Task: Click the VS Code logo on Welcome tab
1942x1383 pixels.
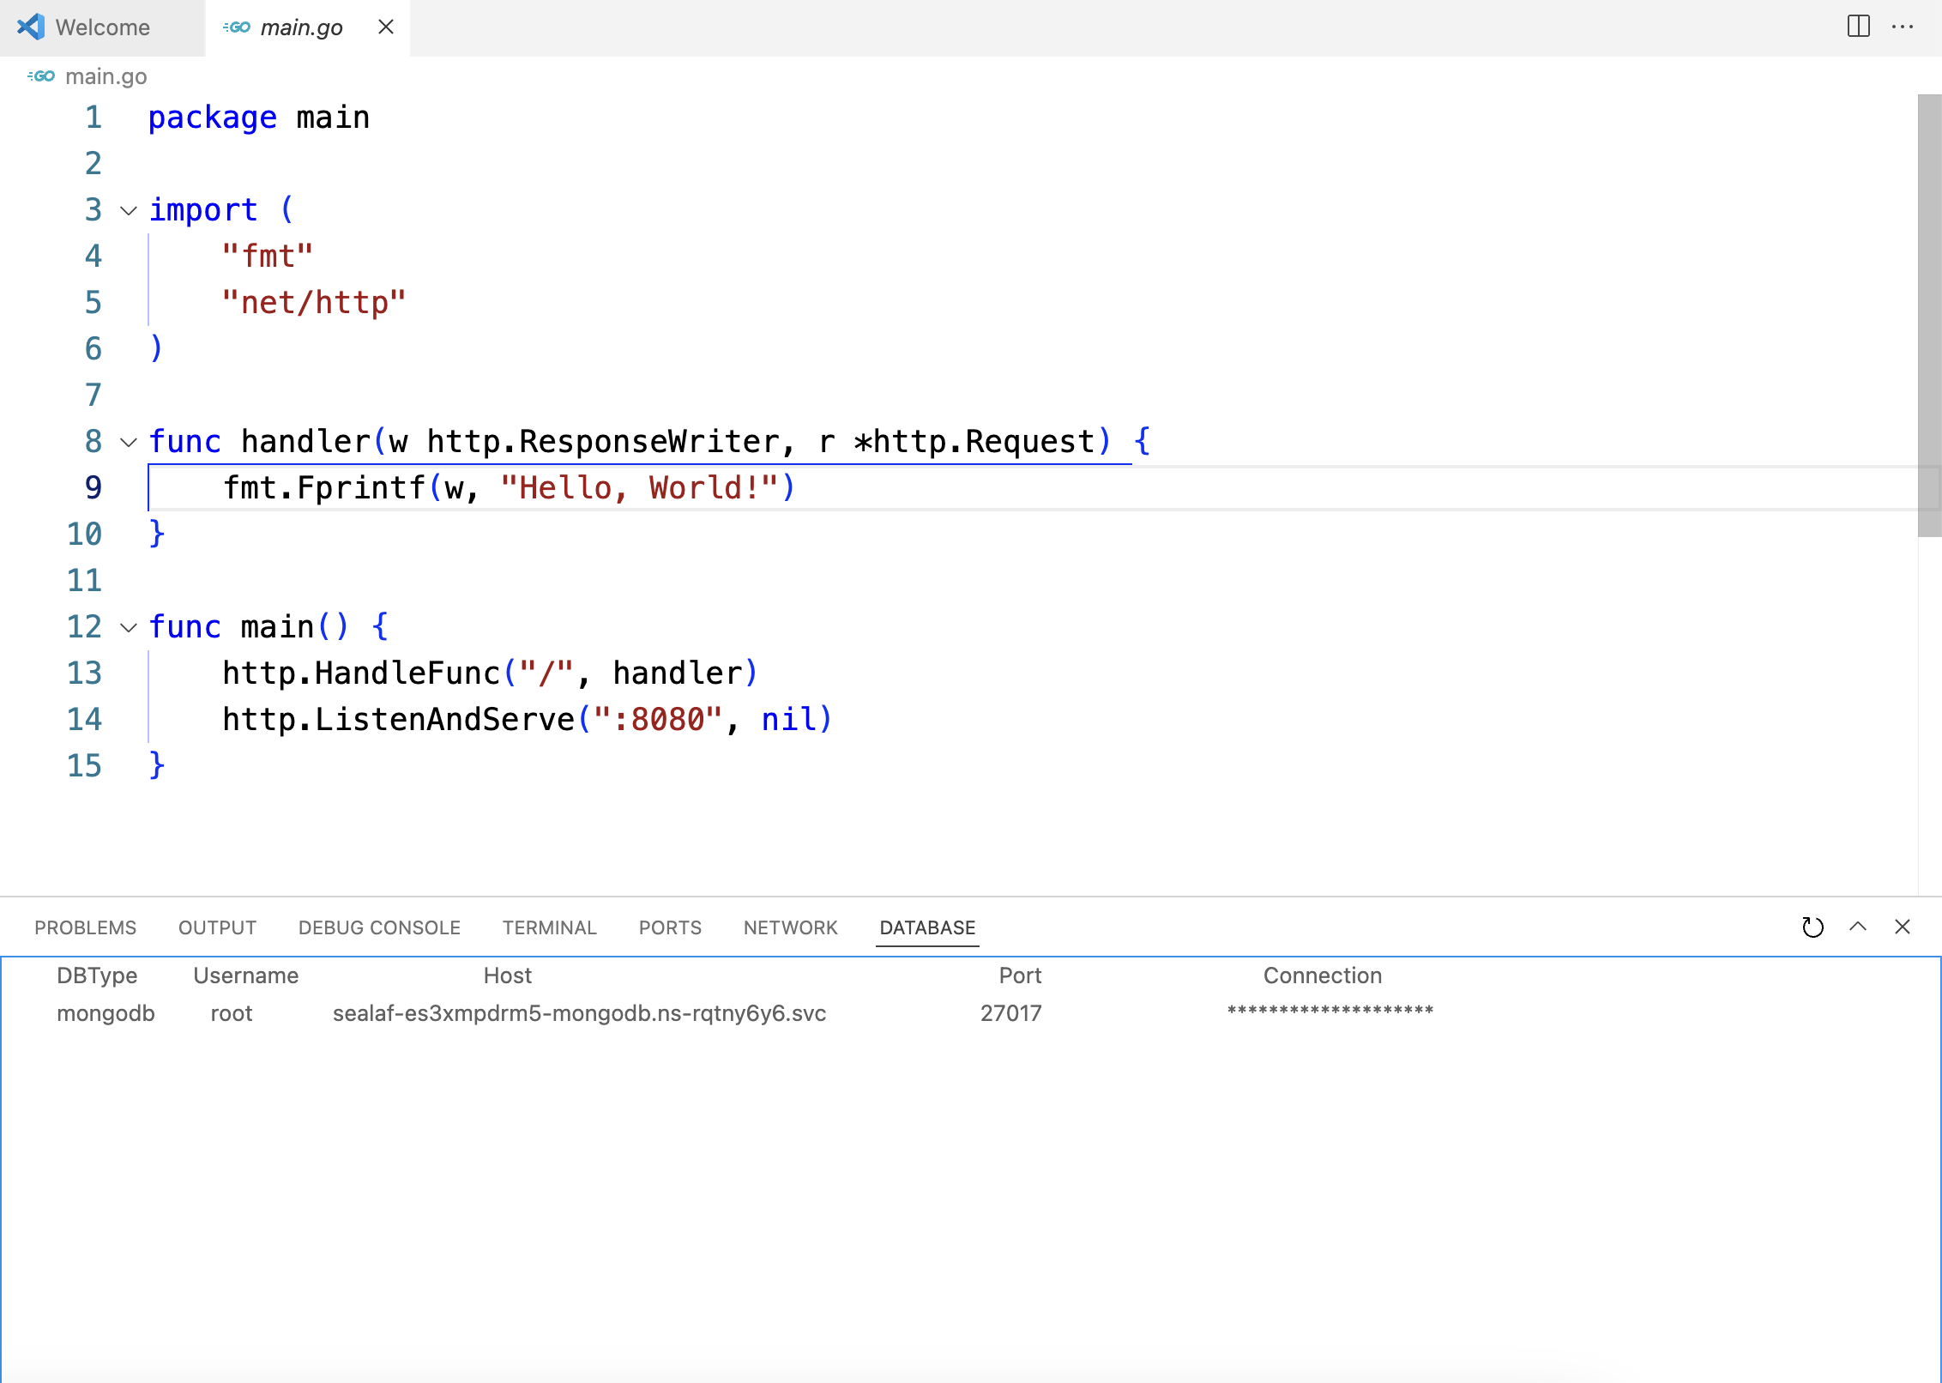Action: (31, 27)
